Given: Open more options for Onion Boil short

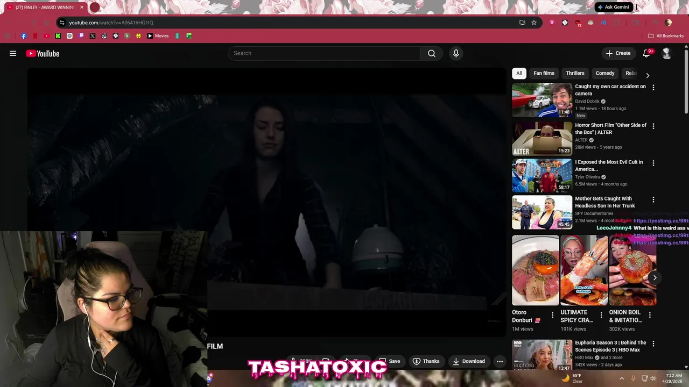Looking at the screenshot, I should coord(650,315).
